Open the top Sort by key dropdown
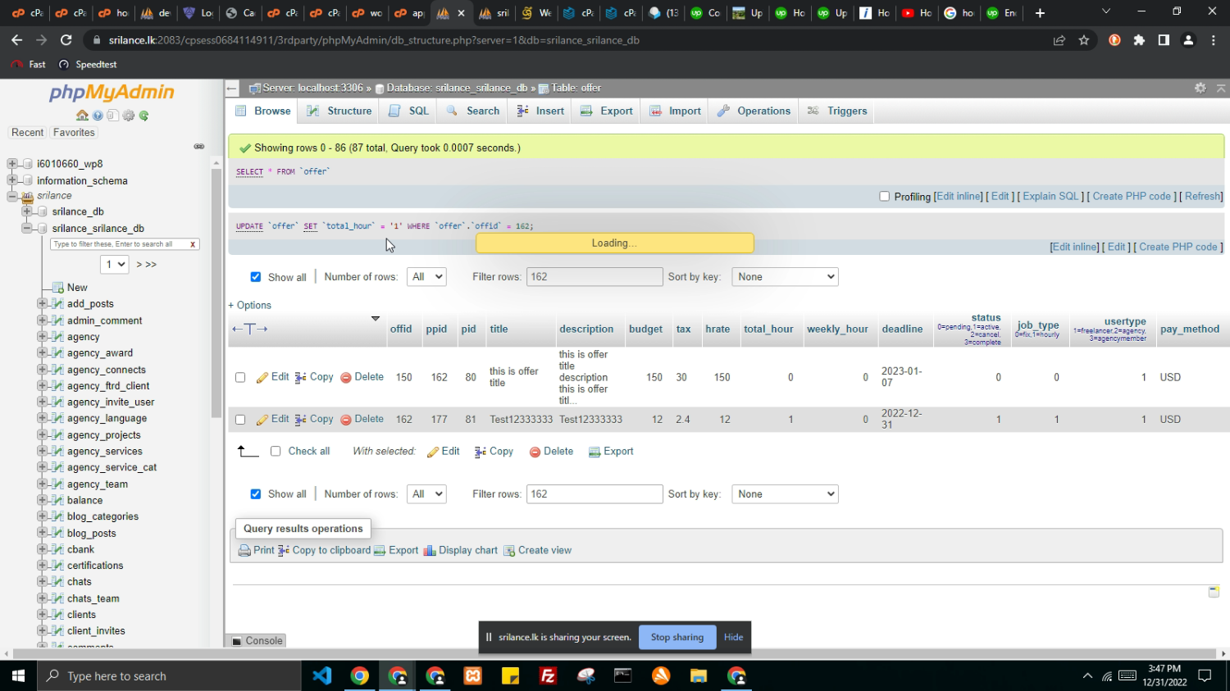 785,277
